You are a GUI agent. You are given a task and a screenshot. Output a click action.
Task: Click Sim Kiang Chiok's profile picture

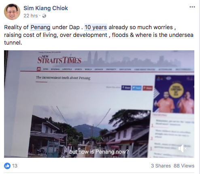pos(12,12)
